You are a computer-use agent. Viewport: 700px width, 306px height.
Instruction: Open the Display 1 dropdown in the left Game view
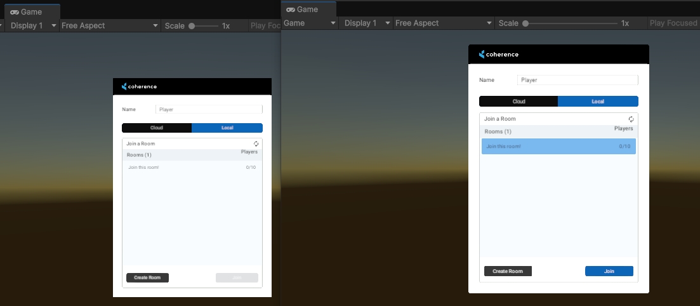pyautogui.click(x=33, y=26)
